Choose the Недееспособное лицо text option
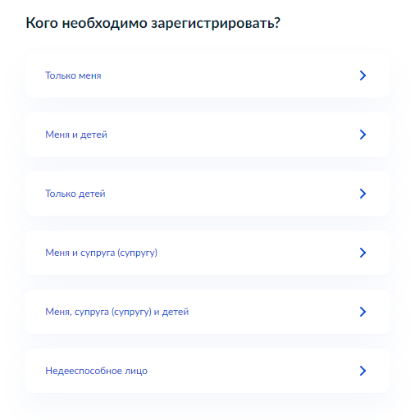 click(96, 371)
